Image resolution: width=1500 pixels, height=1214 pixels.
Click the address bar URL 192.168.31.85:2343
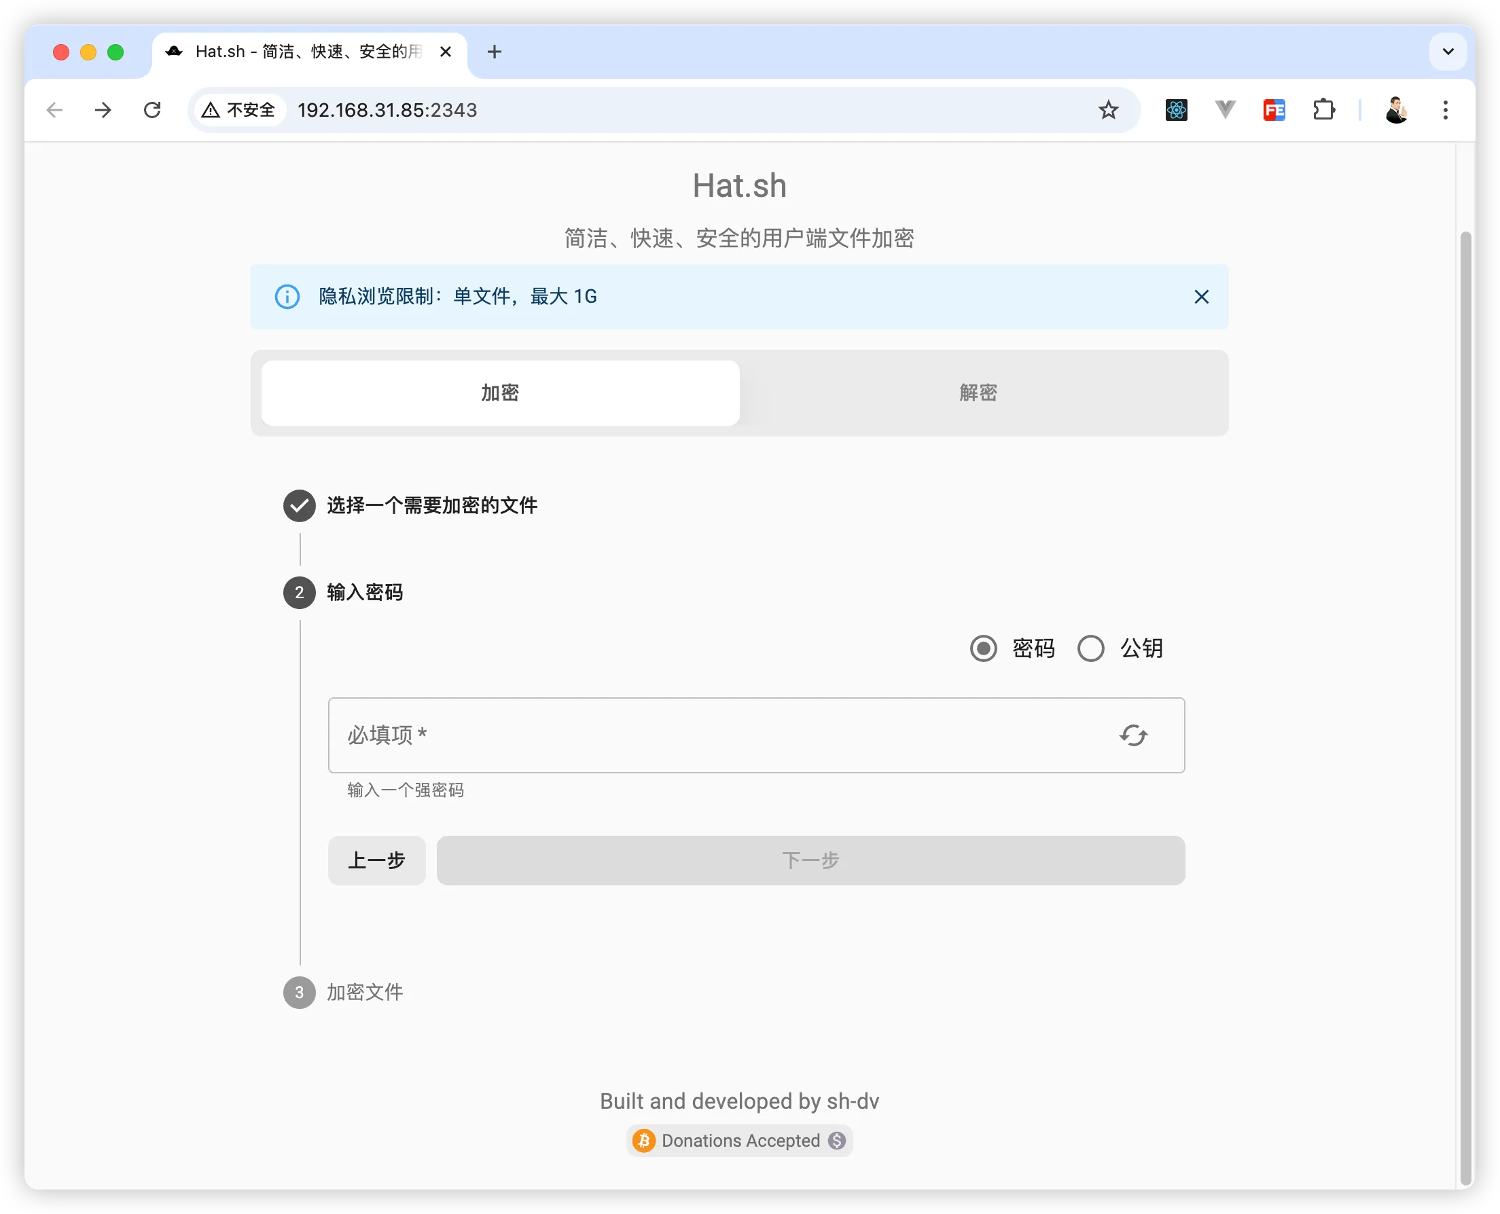pos(387,110)
